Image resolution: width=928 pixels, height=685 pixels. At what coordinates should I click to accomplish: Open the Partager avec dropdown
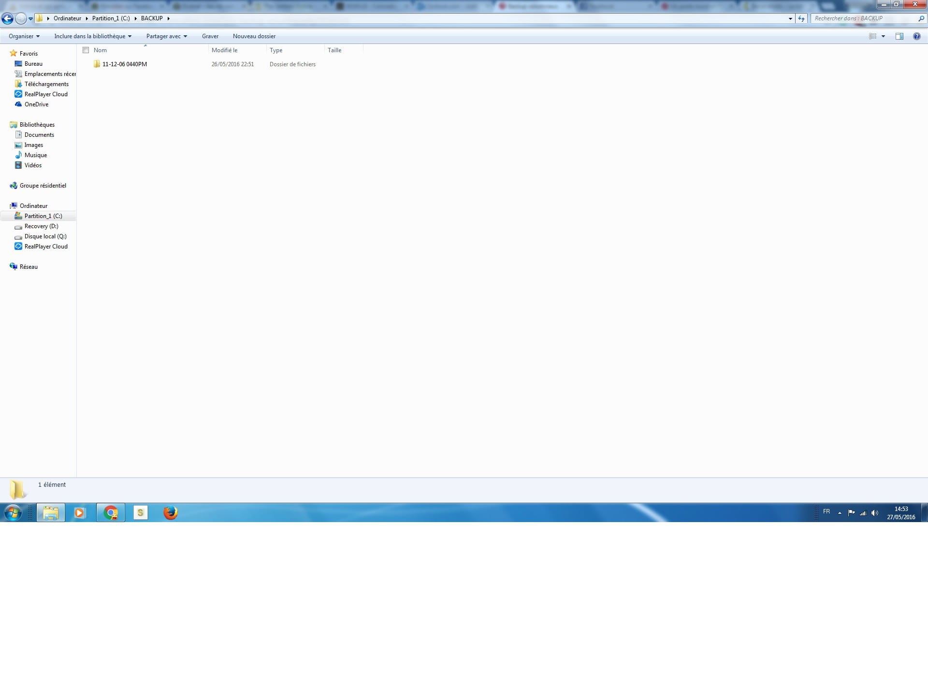pos(166,36)
